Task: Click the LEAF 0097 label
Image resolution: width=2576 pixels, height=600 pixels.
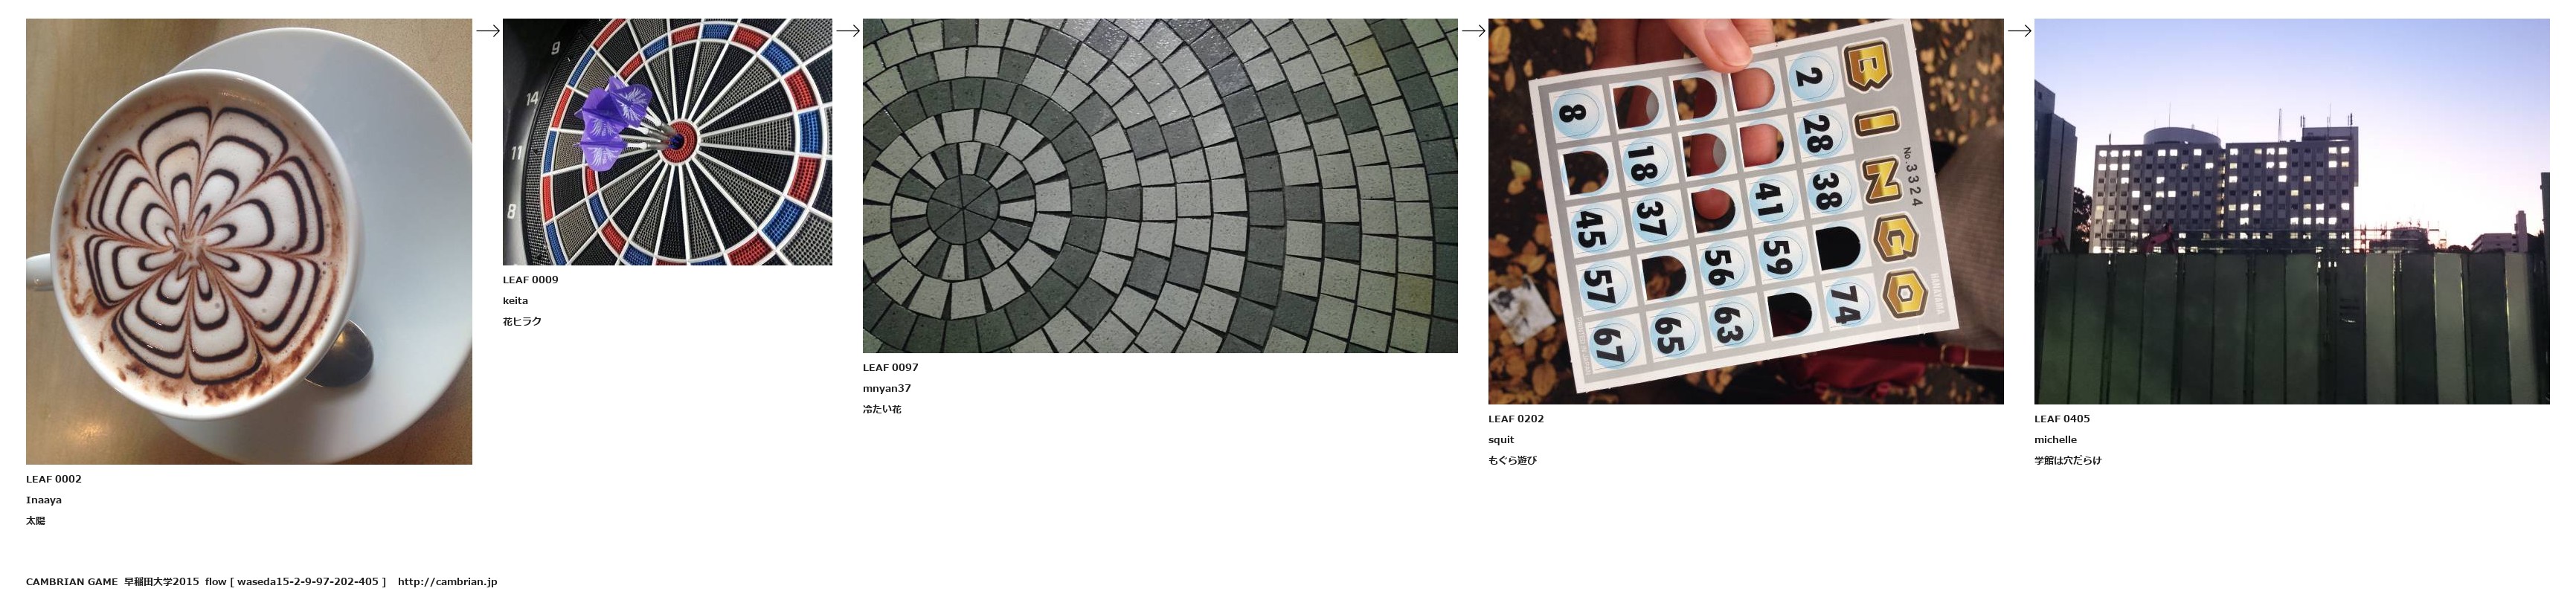Action: (890, 368)
